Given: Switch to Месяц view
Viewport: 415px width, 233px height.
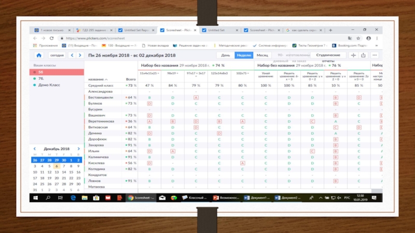Looking at the screenshot, I should [262, 55].
